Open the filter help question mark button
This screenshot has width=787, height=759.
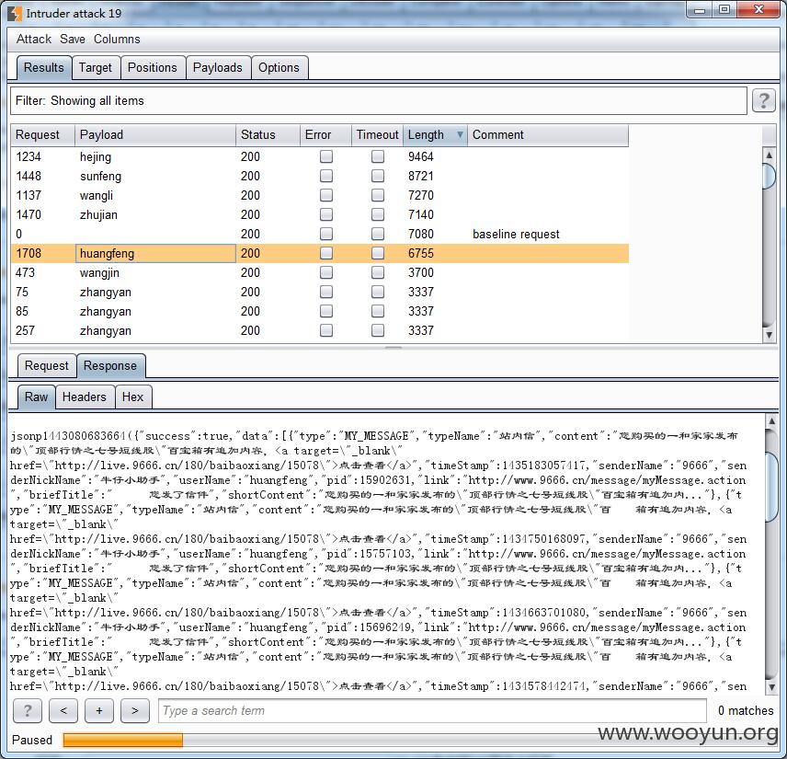coord(763,101)
